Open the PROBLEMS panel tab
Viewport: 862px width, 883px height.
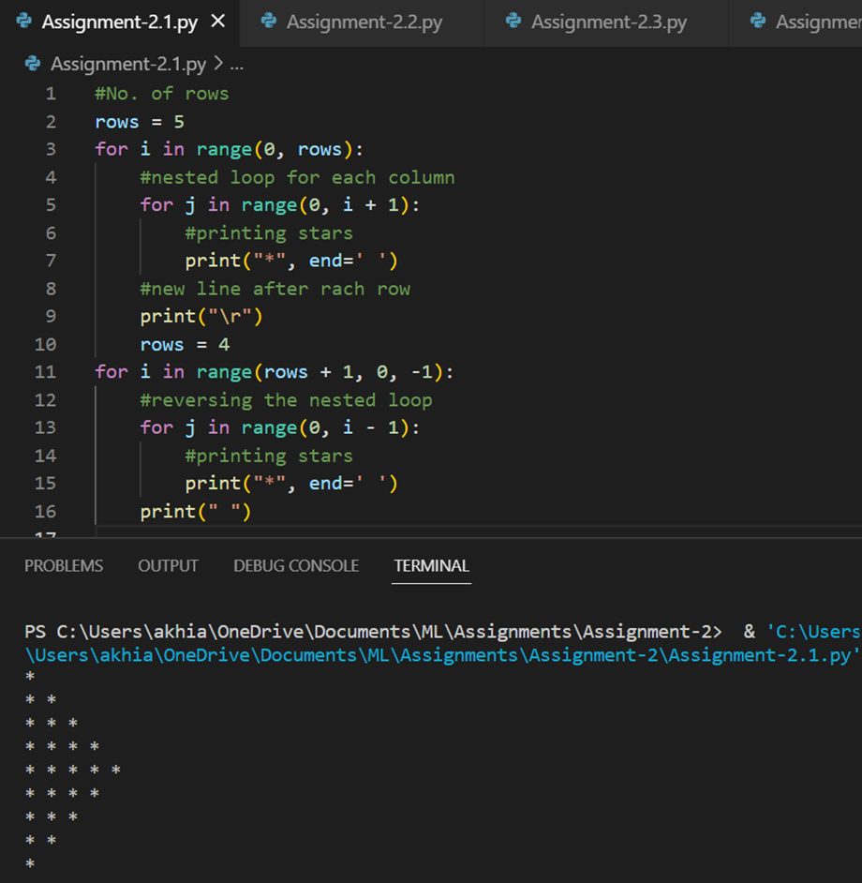(x=64, y=565)
